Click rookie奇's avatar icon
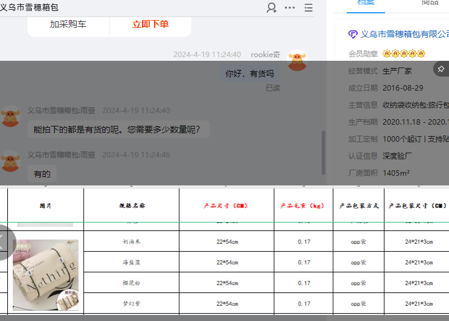 (x=297, y=61)
